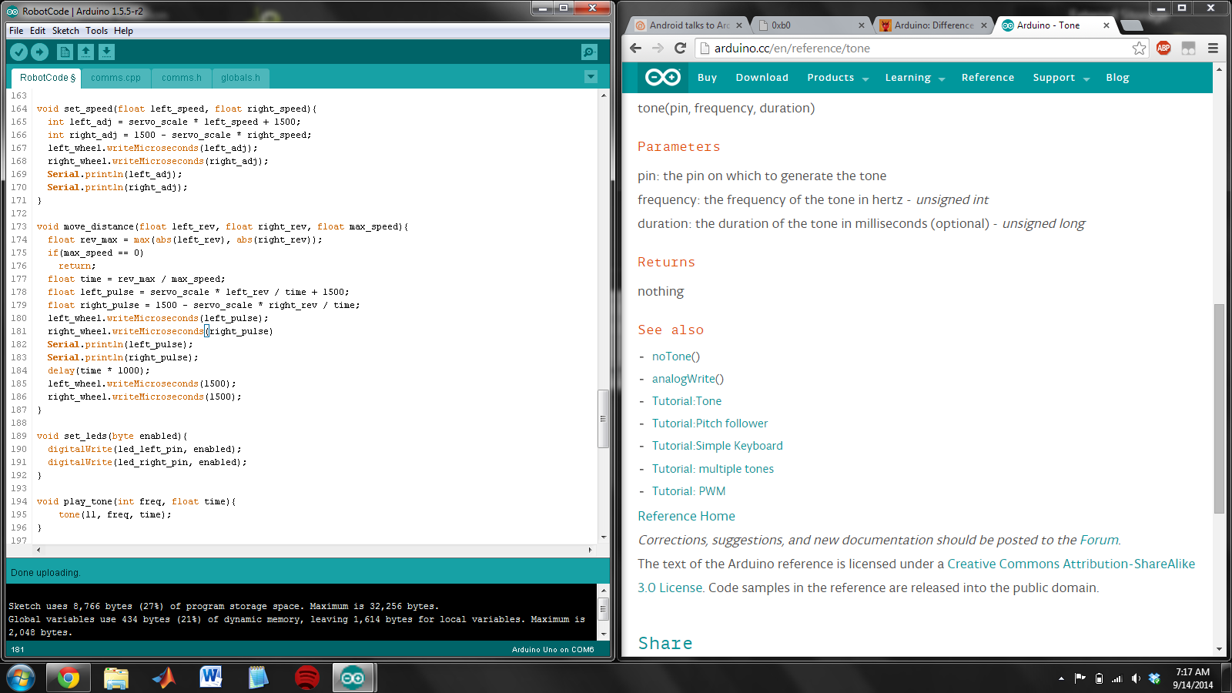1232x693 pixels.
Task: Click the grey extension icon beside Adblock Plus
Action: tap(1189, 49)
